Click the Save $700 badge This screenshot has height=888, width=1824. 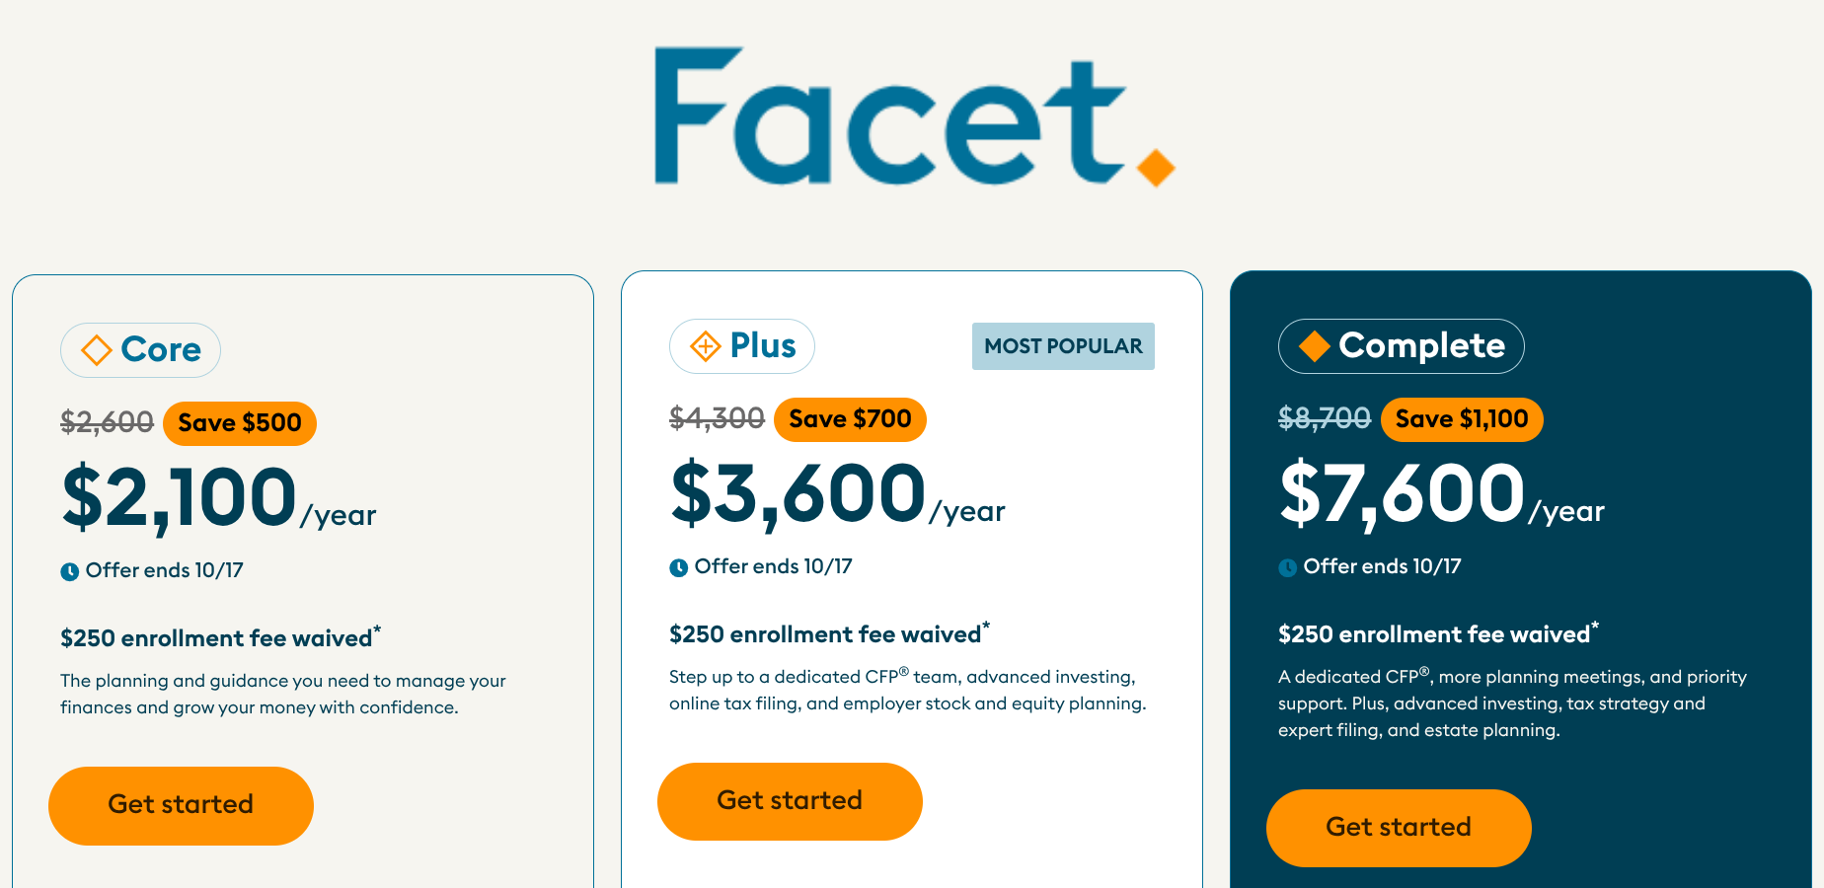point(850,419)
